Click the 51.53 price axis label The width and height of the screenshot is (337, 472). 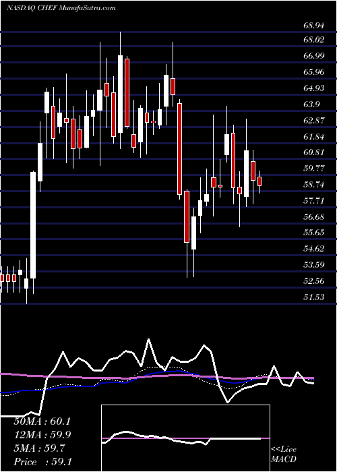click(x=314, y=297)
